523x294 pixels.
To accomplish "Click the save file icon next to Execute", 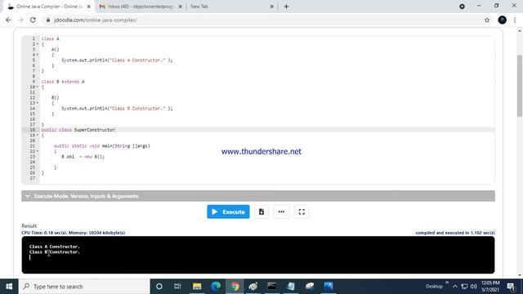I will [261, 212].
